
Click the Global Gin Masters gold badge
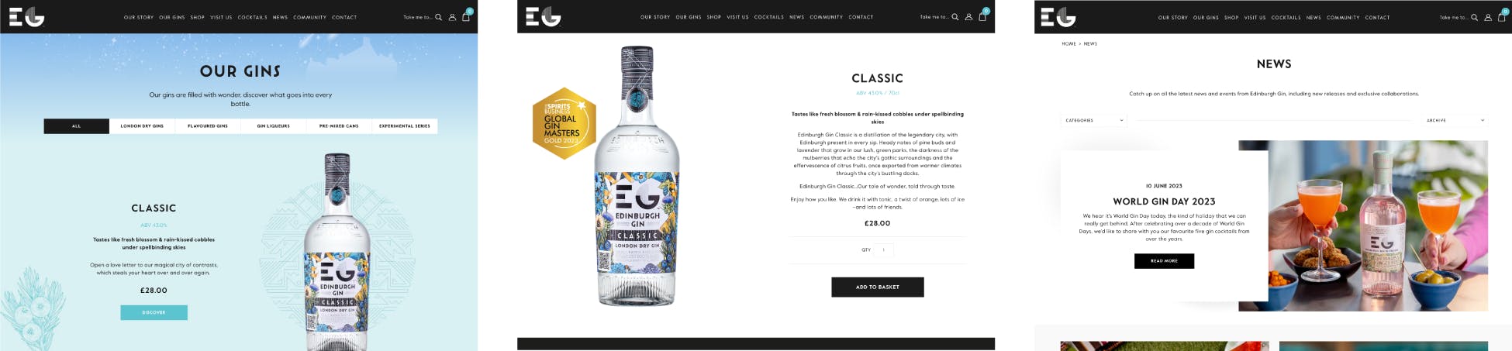click(x=564, y=123)
